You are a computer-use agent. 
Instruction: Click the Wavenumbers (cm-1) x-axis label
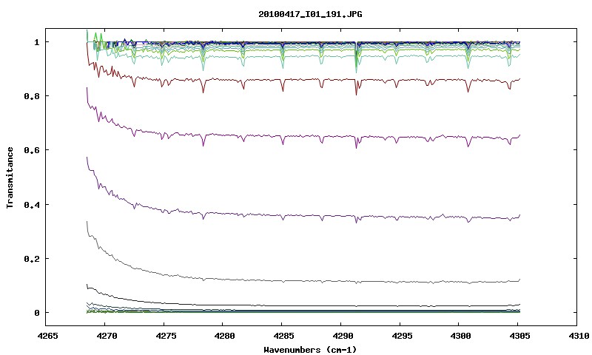click(x=310, y=350)
